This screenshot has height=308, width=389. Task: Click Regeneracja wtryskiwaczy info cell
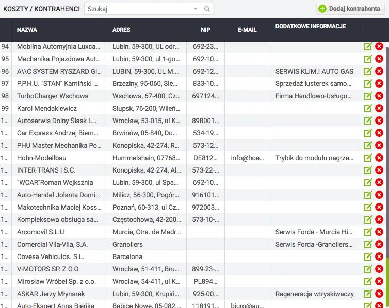(x=315, y=294)
